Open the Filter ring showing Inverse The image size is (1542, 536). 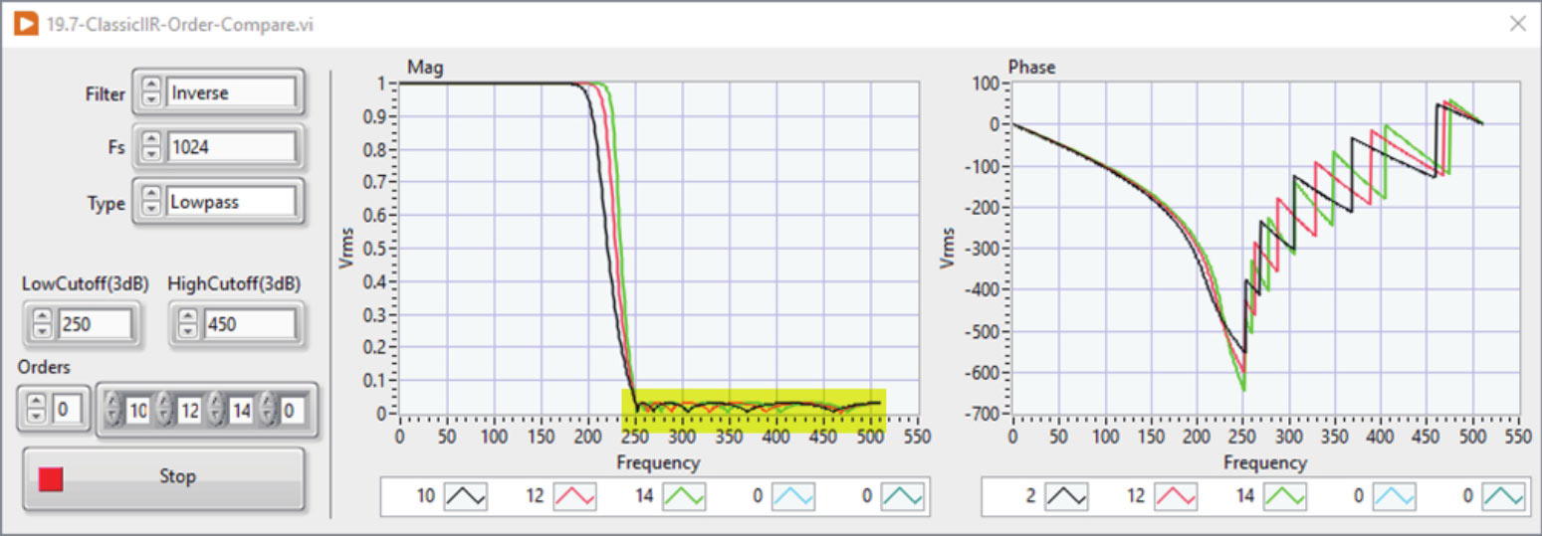point(231,93)
